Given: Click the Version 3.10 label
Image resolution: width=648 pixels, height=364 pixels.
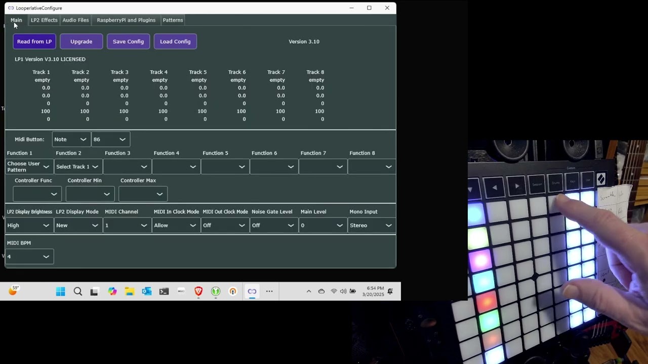Looking at the screenshot, I should pyautogui.click(x=304, y=41).
